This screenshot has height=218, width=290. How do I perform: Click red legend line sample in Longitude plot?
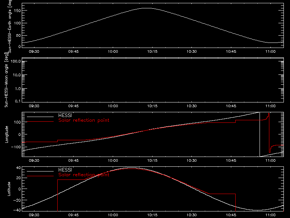coord(40,122)
